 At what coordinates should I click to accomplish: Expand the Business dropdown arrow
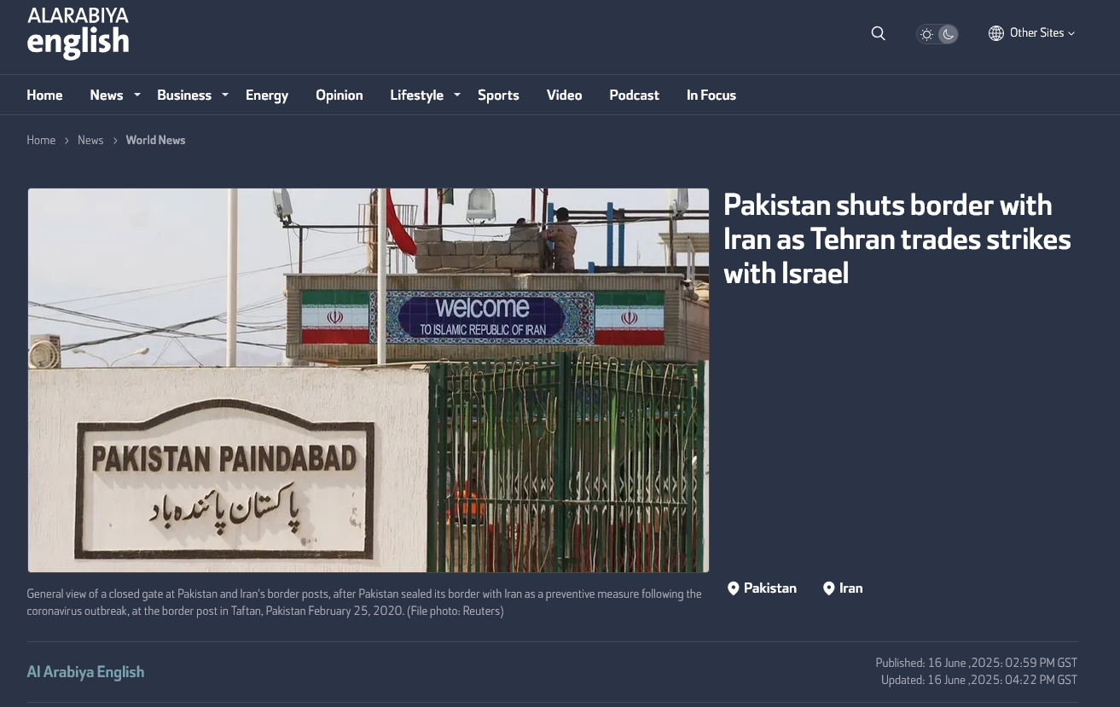coord(225,95)
